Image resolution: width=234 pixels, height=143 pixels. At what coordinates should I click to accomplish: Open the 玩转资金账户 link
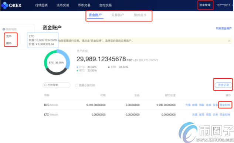[x=224, y=28]
